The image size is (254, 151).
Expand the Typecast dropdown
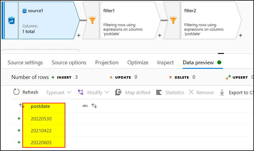(x=58, y=93)
